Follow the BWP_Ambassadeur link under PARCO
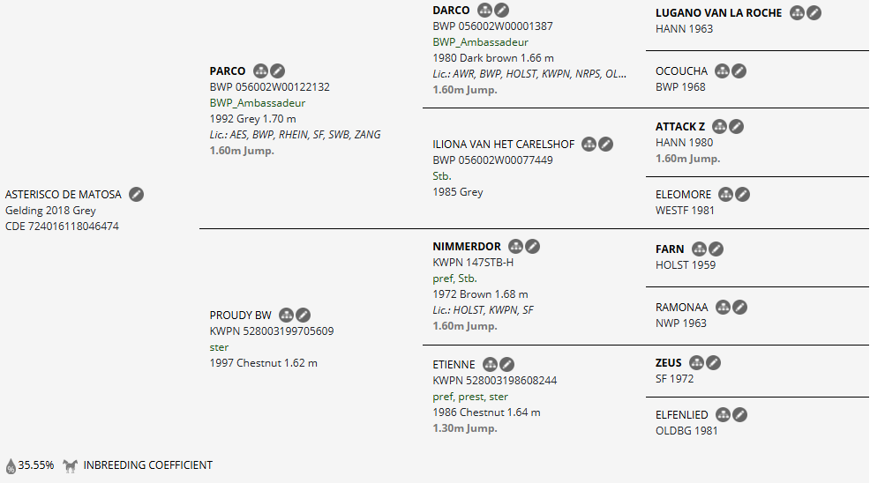This screenshot has width=870, height=483. click(258, 103)
